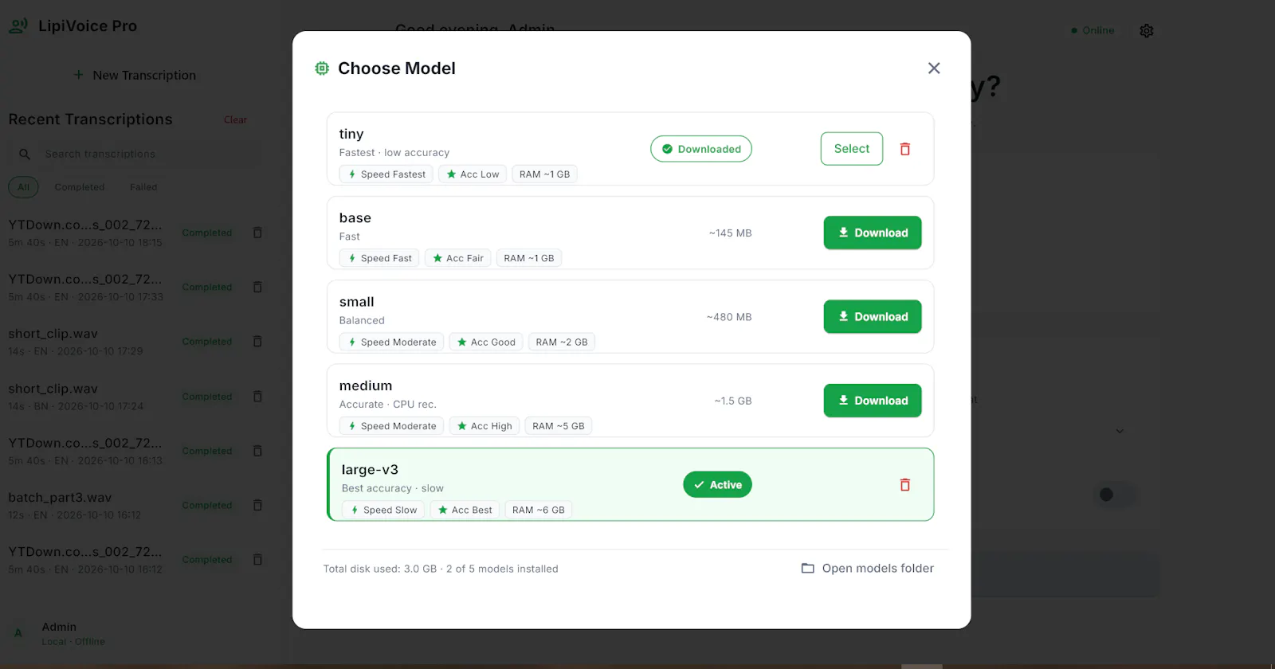Open models folder link
Viewport: 1275px width, 669px height.
(868, 569)
